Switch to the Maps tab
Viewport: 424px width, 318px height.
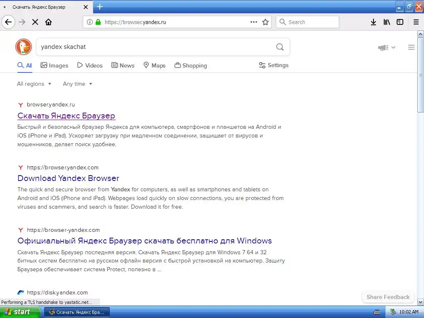(x=154, y=65)
